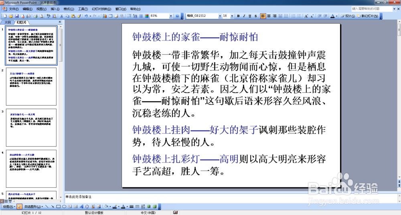The height and width of the screenshot is (215, 401).
Task: Open print preview from the toolbar
Action: pyautogui.click(x=41, y=16)
